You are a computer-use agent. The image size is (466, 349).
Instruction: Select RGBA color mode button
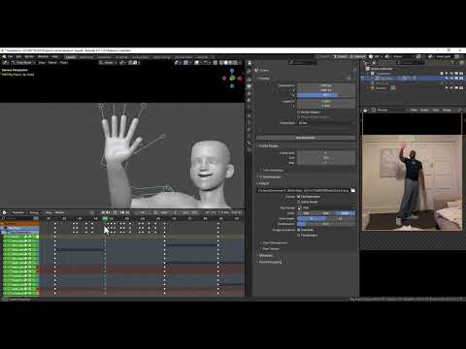[x=346, y=213]
